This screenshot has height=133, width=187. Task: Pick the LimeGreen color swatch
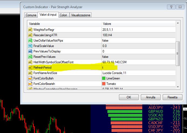click(x=104, y=78)
